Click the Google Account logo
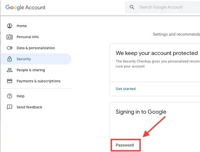The height and width of the screenshot is (152, 200). coord(26,8)
